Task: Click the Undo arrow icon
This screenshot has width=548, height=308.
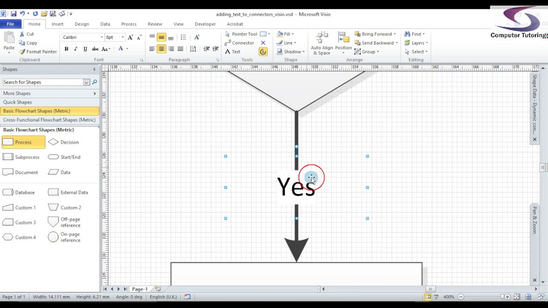Action: (x=22, y=14)
